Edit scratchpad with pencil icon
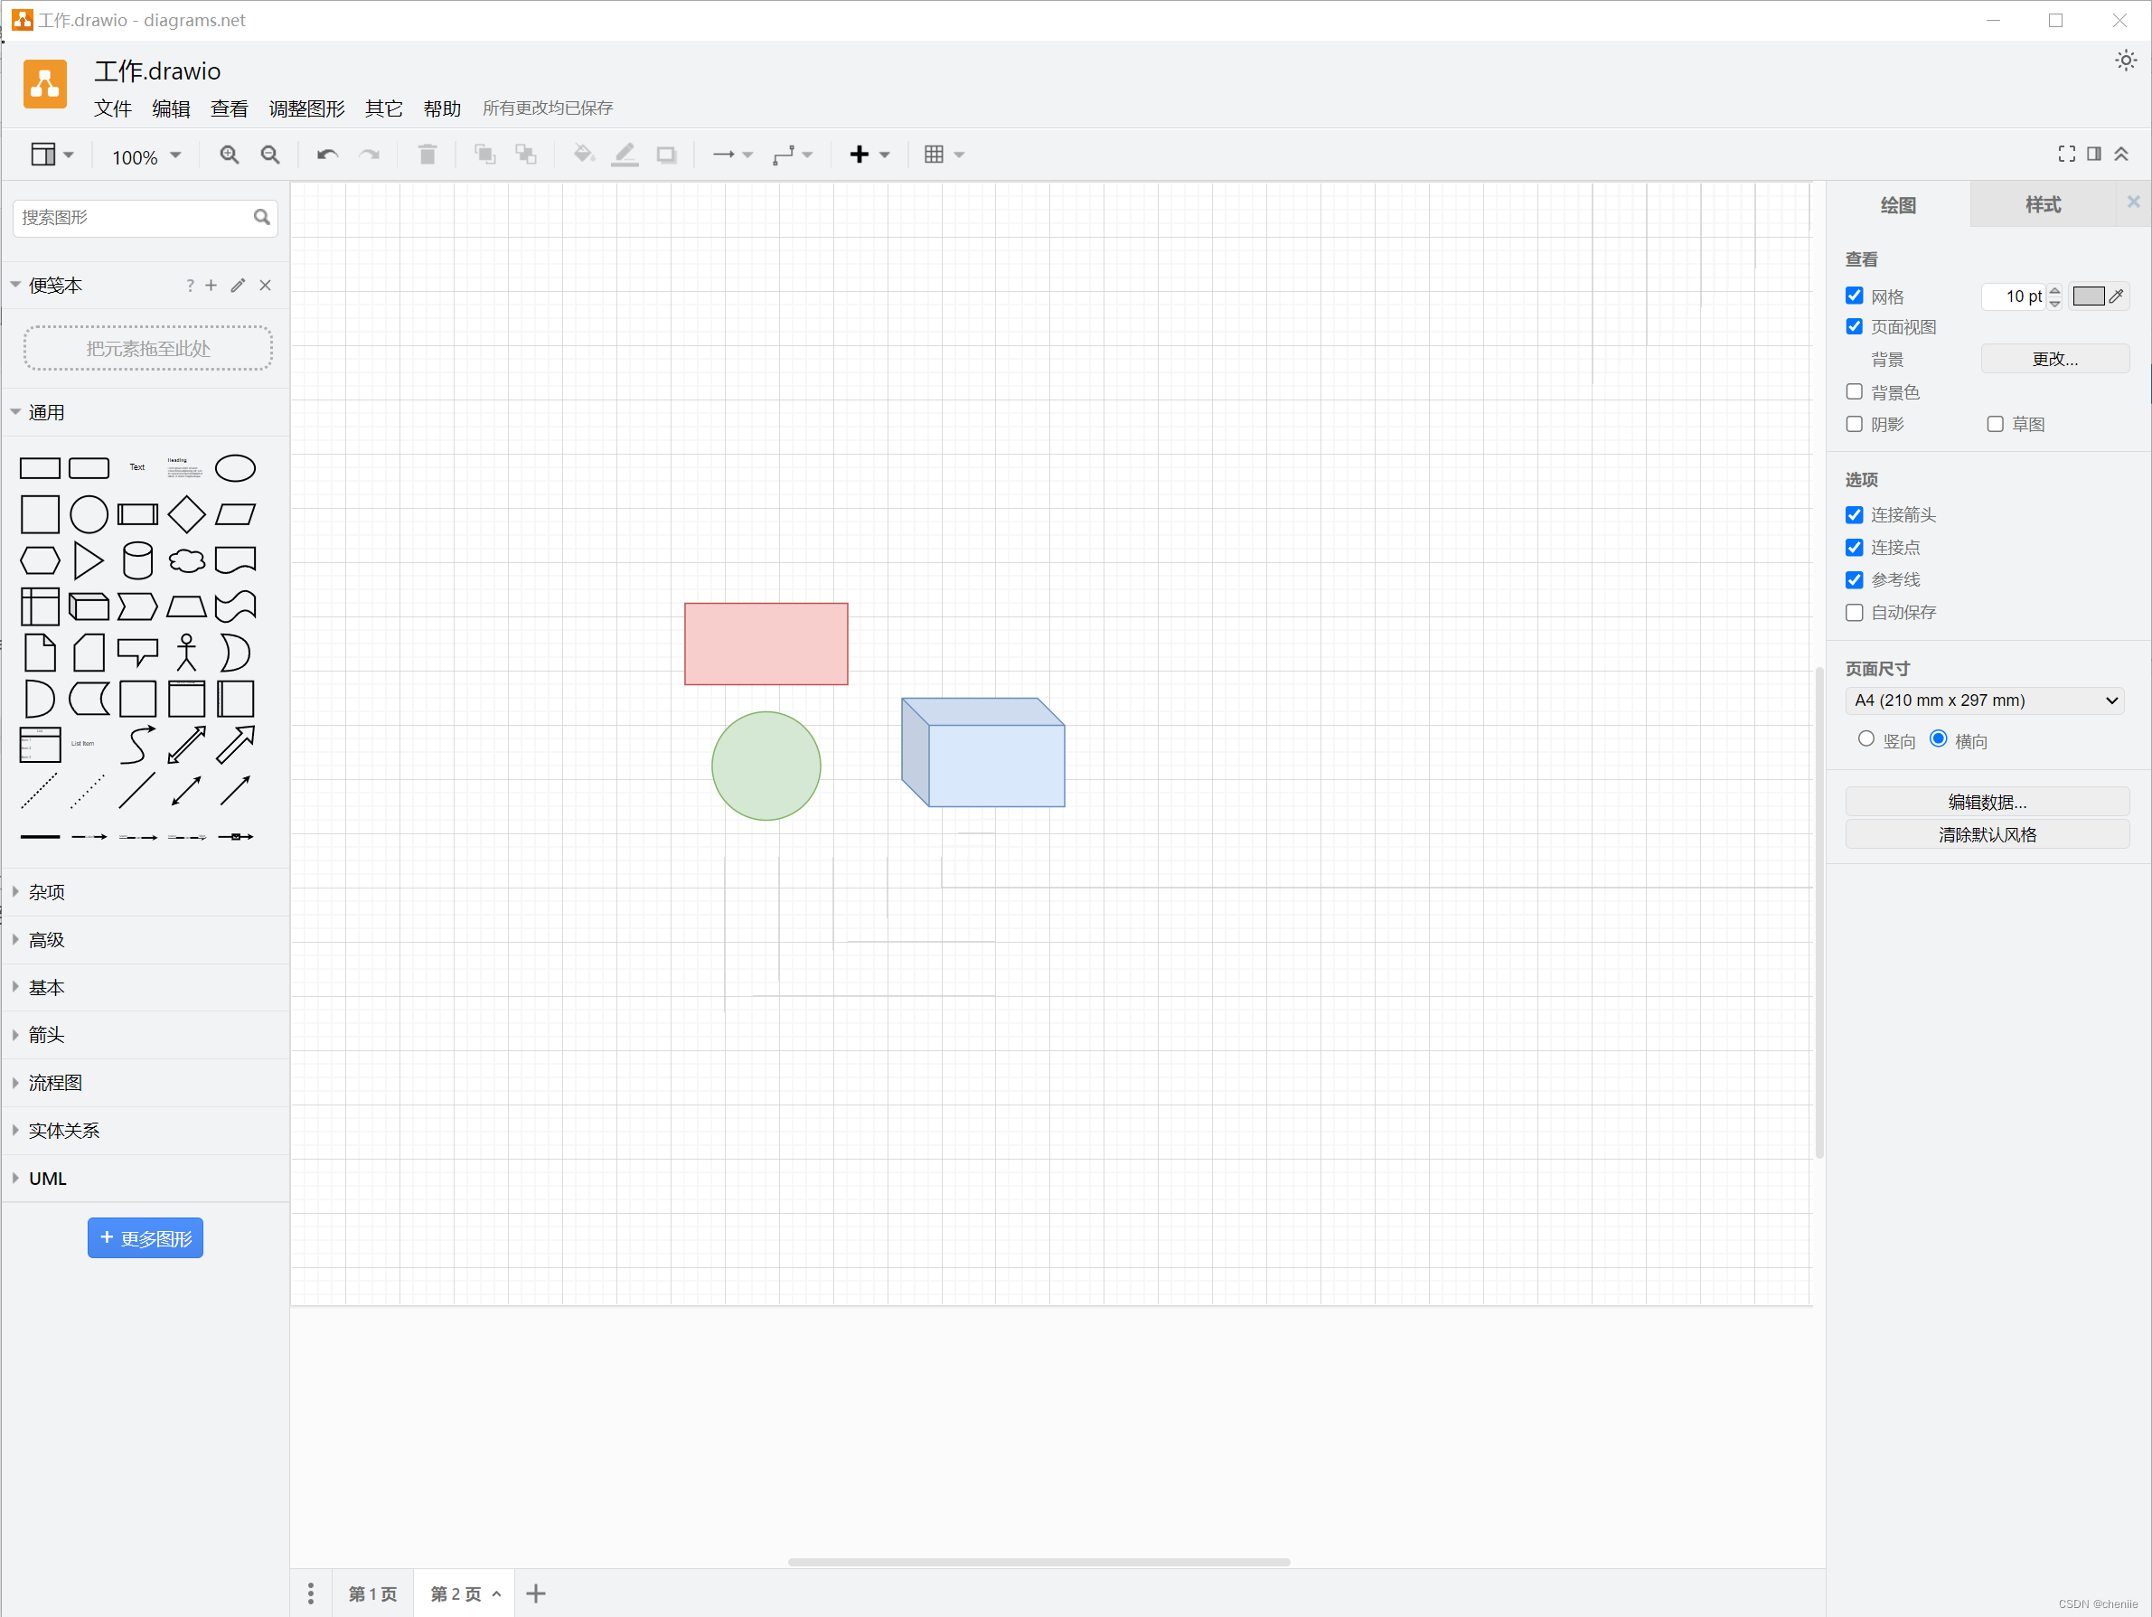The width and height of the screenshot is (2152, 1617). point(238,285)
